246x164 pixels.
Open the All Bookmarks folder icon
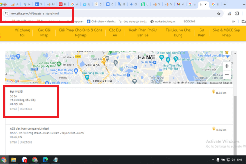coord(244,21)
